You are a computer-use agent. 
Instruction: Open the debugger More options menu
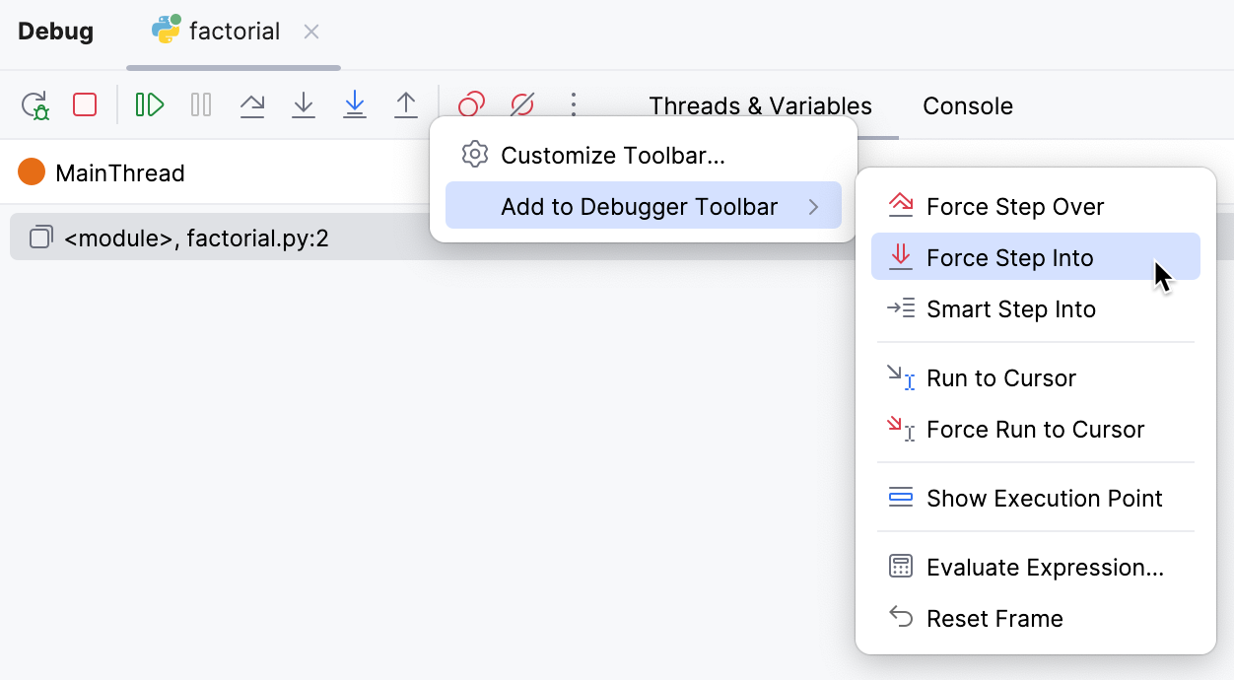[x=573, y=104]
